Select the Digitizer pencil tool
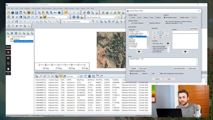Viewport: 213px width, 120px height. click(x=66, y=13)
